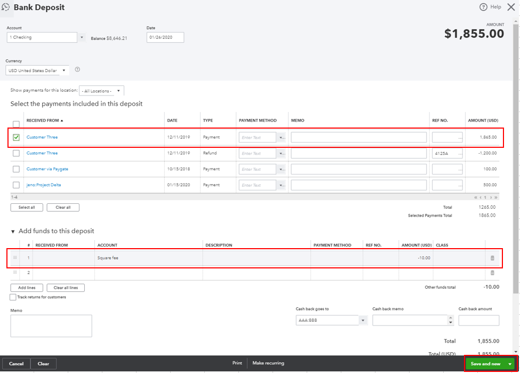The image size is (520, 373).
Task: Open the Account dropdown arrow
Action: (x=82, y=37)
